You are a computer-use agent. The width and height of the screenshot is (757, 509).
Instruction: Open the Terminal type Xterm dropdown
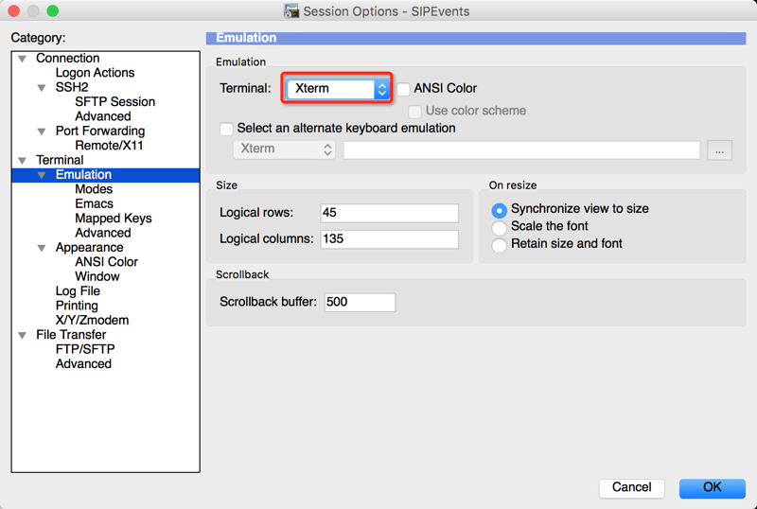pos(338,89)
